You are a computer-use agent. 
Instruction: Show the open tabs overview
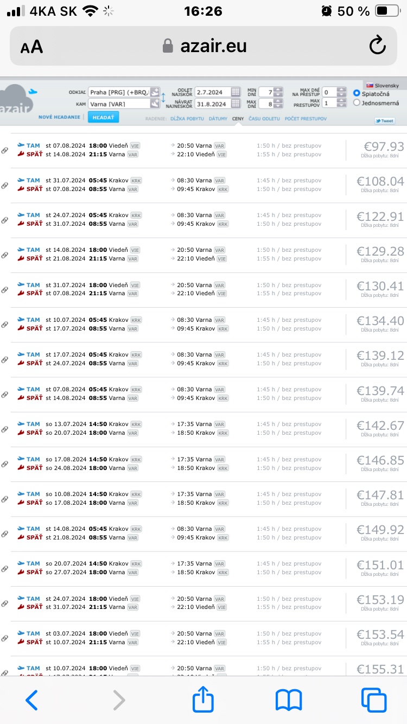(374, 700)
